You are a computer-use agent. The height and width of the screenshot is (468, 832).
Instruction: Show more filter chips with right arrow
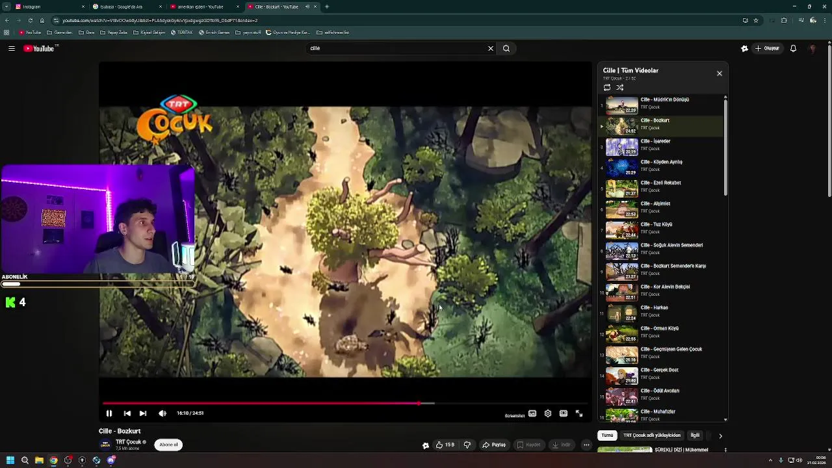720,435
